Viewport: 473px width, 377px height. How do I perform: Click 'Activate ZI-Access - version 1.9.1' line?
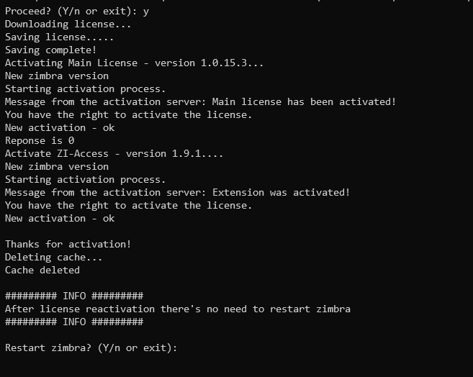coord(114,153)
